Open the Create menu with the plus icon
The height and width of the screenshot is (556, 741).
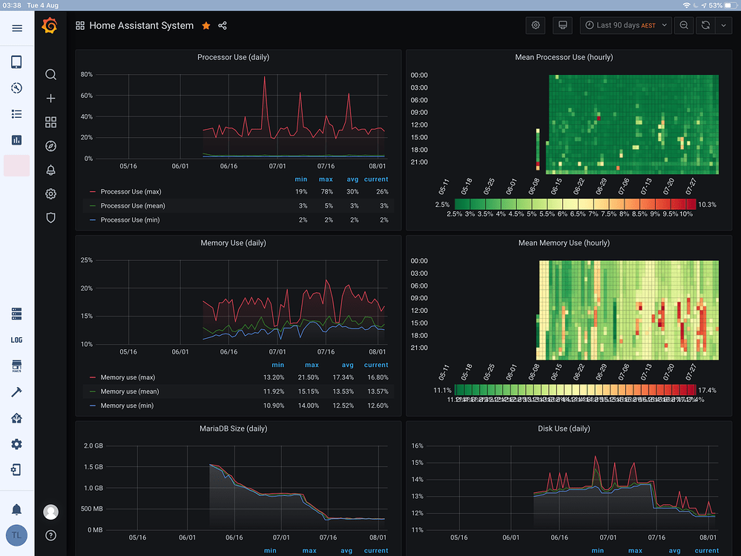pos(50,98)
